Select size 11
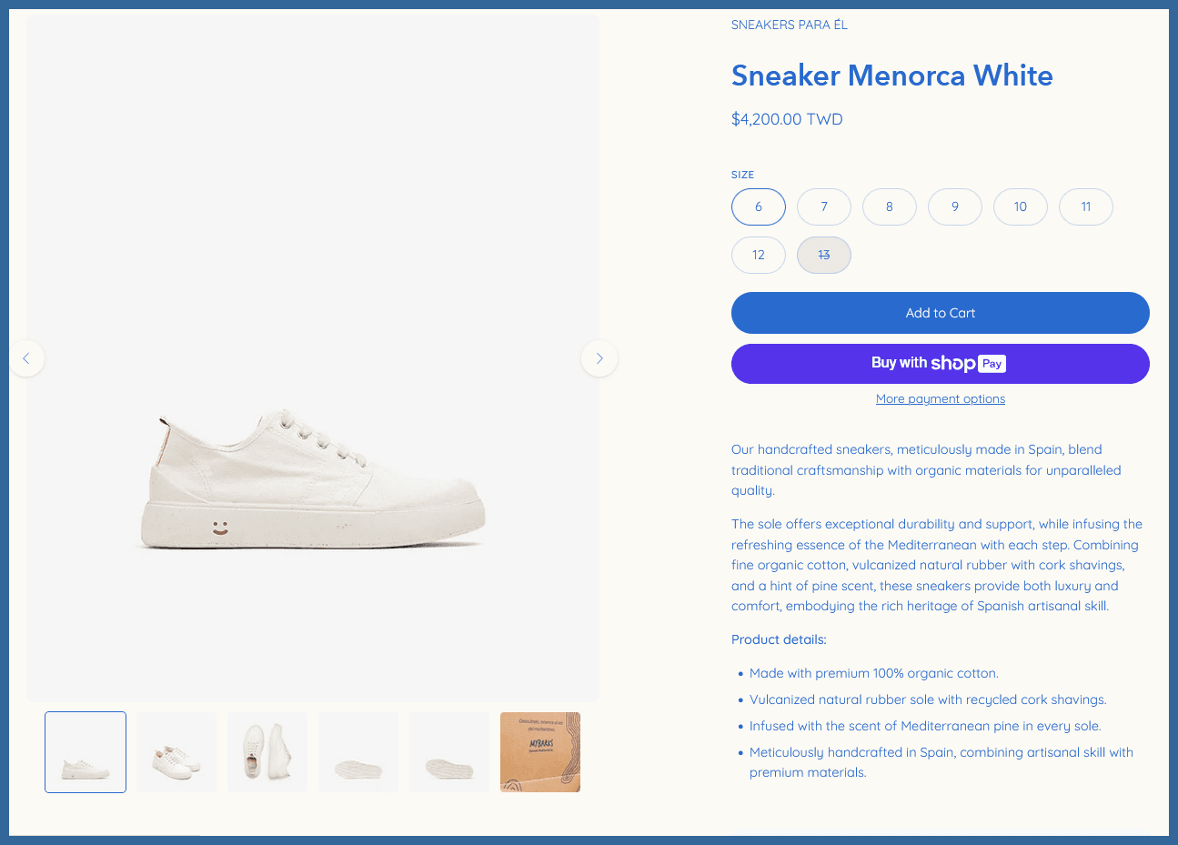The height and width of the screenshot is (845, 1178). (x=1086, y=206)
